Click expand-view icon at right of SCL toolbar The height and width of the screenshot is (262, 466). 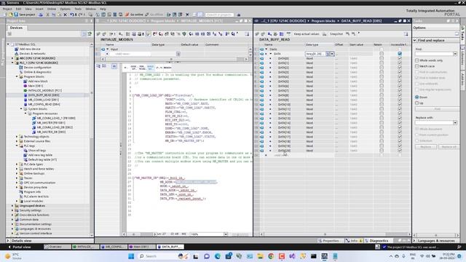247,34
